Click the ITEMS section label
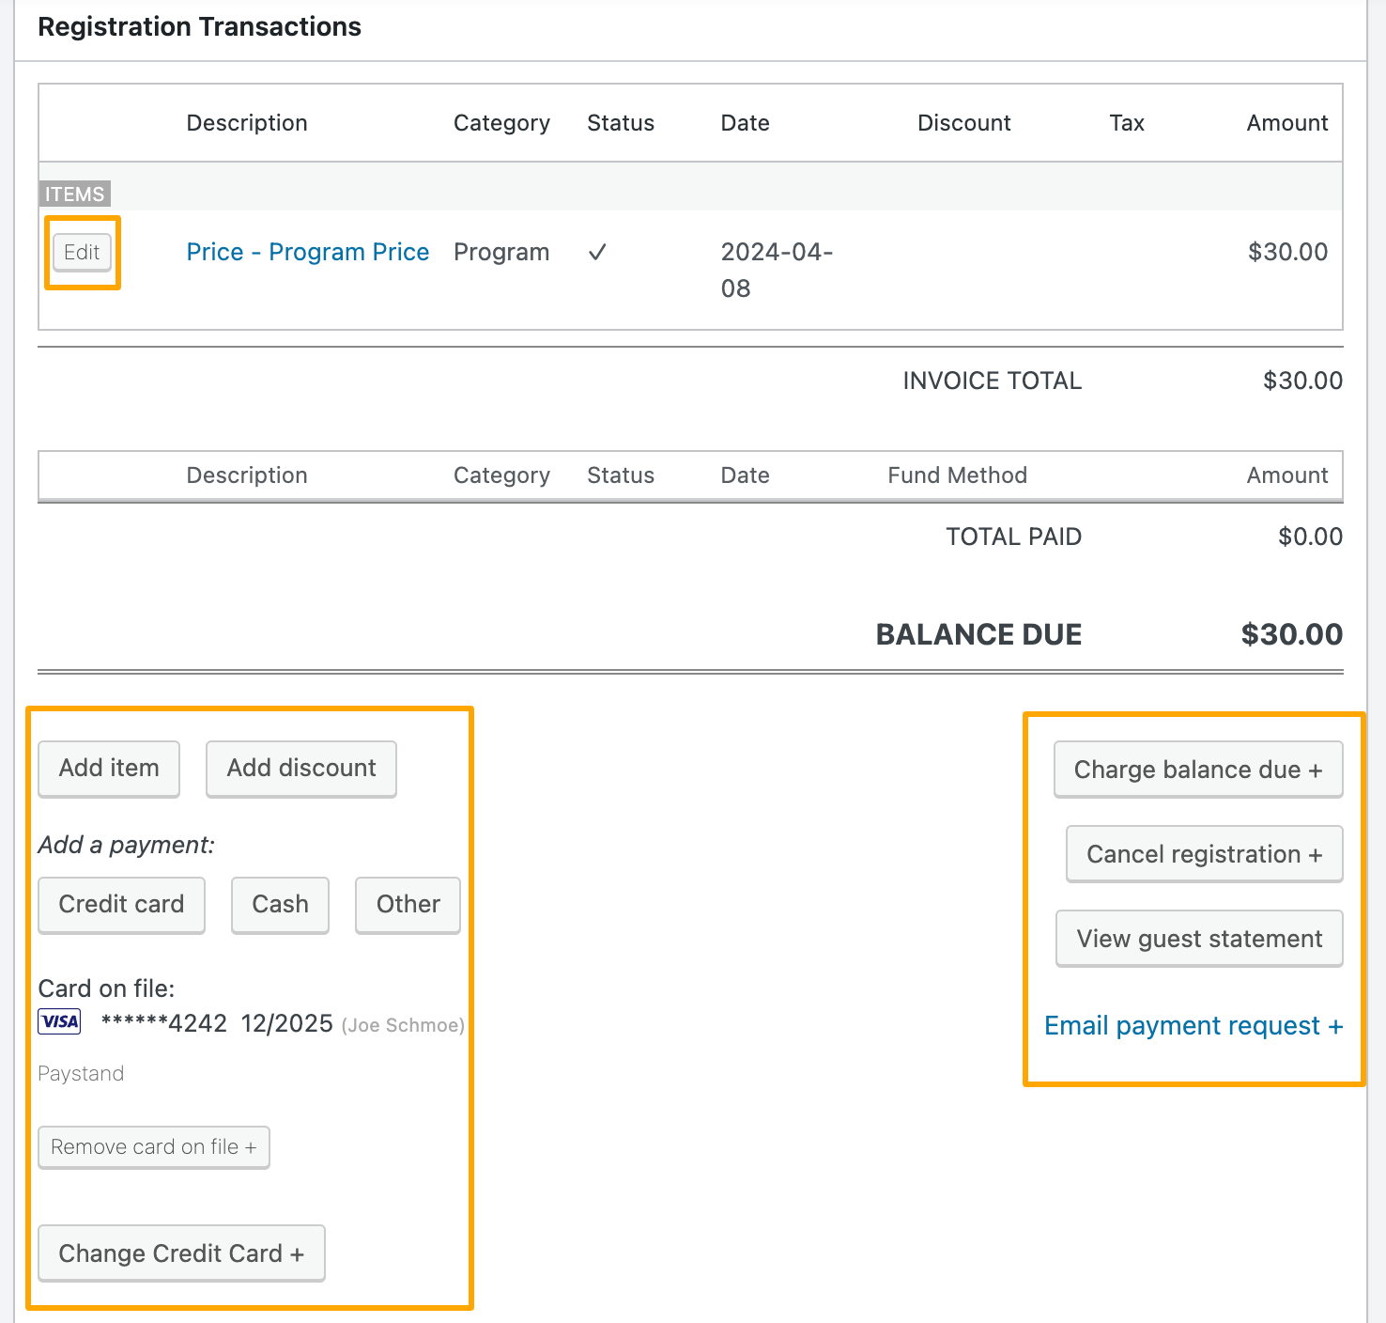 tap(74, 193)
